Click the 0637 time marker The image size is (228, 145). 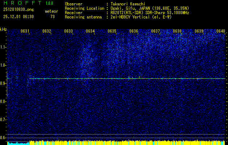click(x=156, y=31)
